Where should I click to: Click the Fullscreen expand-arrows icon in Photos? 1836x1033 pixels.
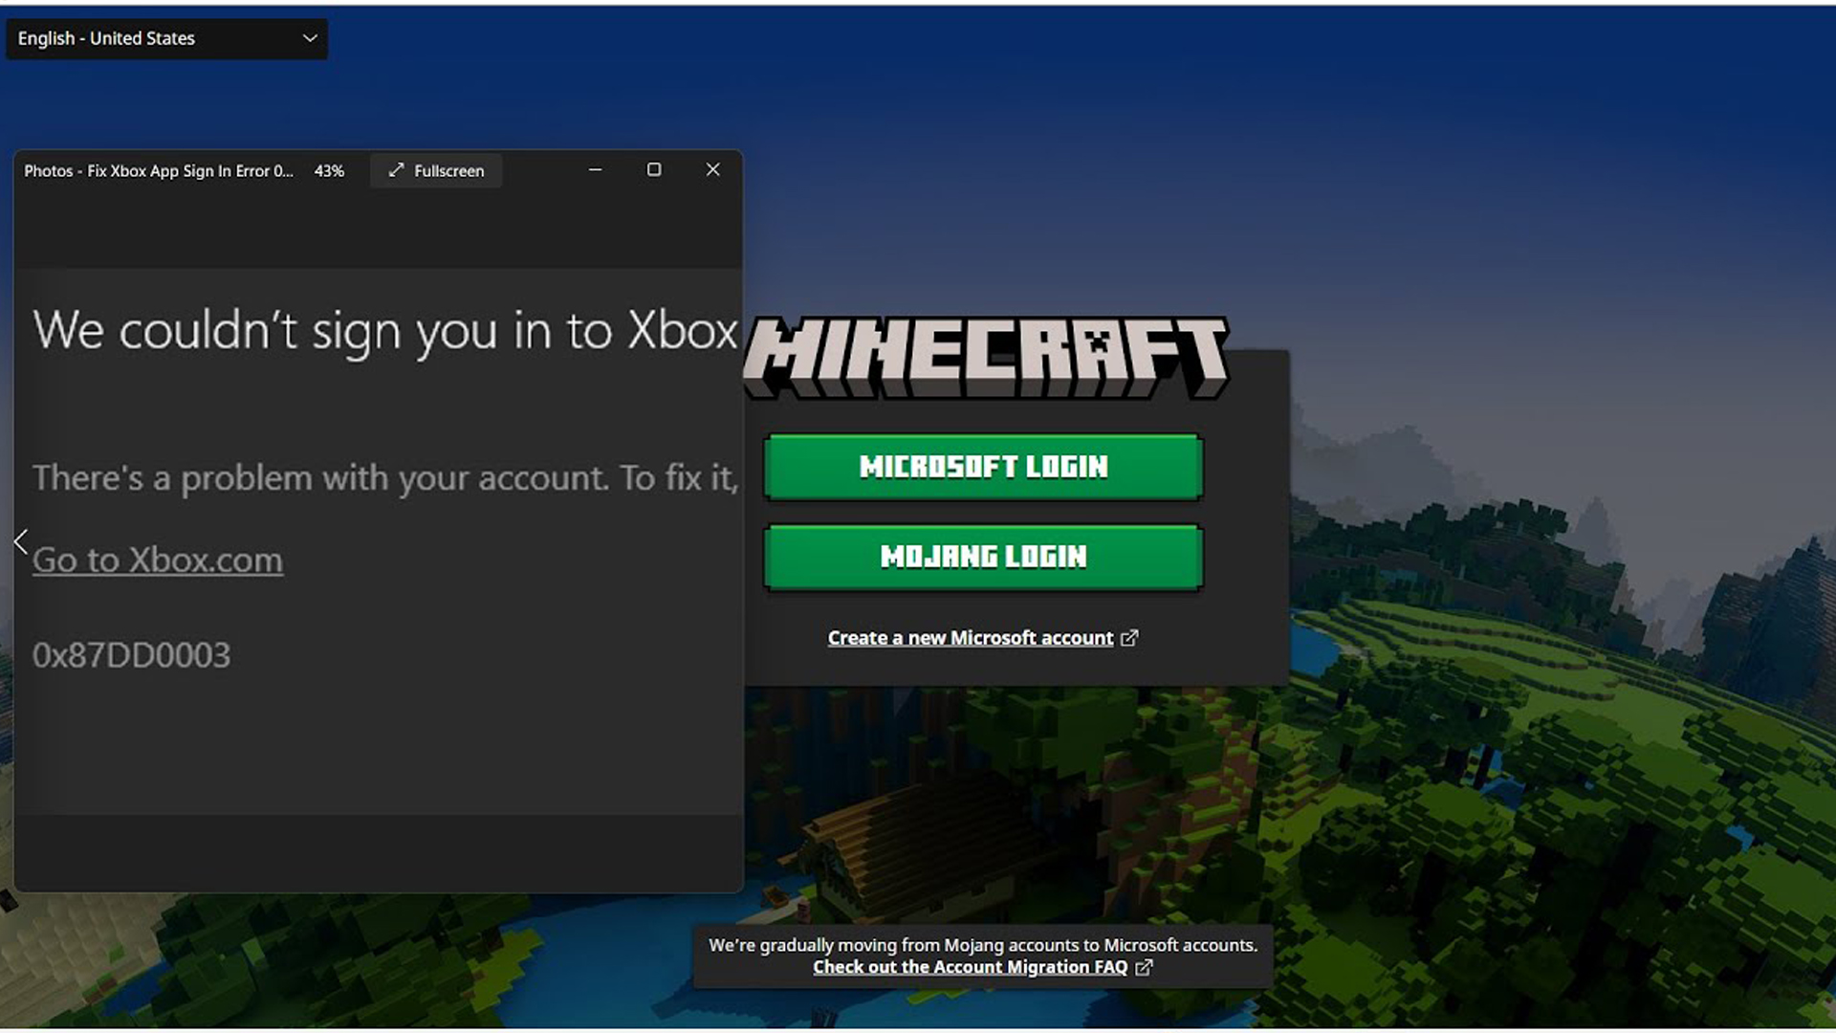click(396, 170)
